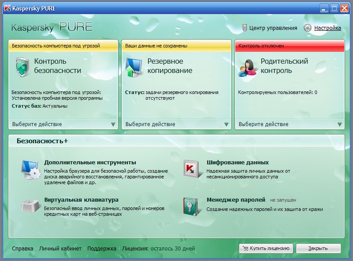Click 'не запущен' status text
This screenshot has width=353, height=261.
click(x=283, y=200)
